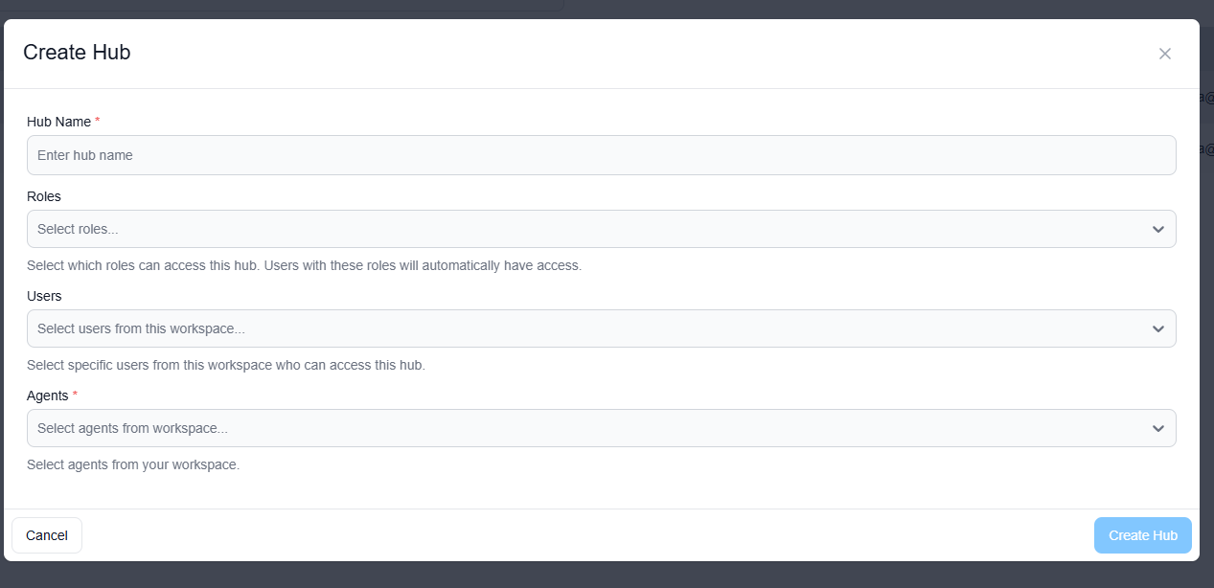Screen dimensions: 1214x588
Task: Click the Create Hub dialog title
Action: 77,53
